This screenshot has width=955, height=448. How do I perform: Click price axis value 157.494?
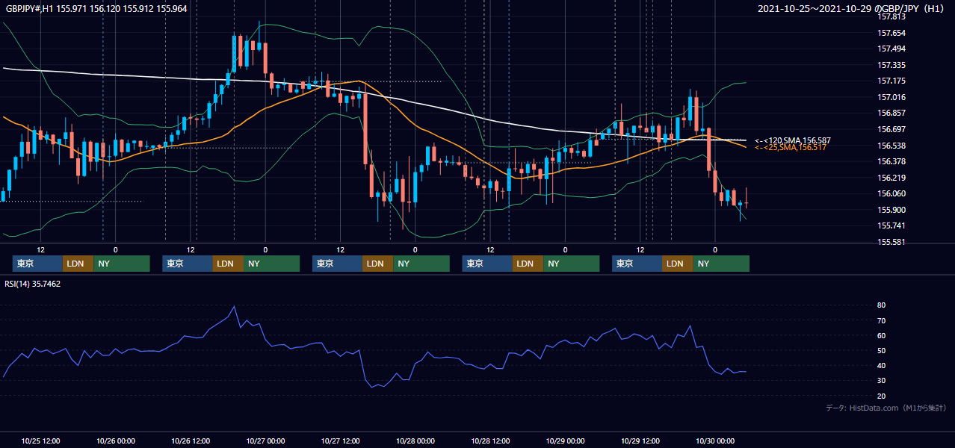(891, 49)
